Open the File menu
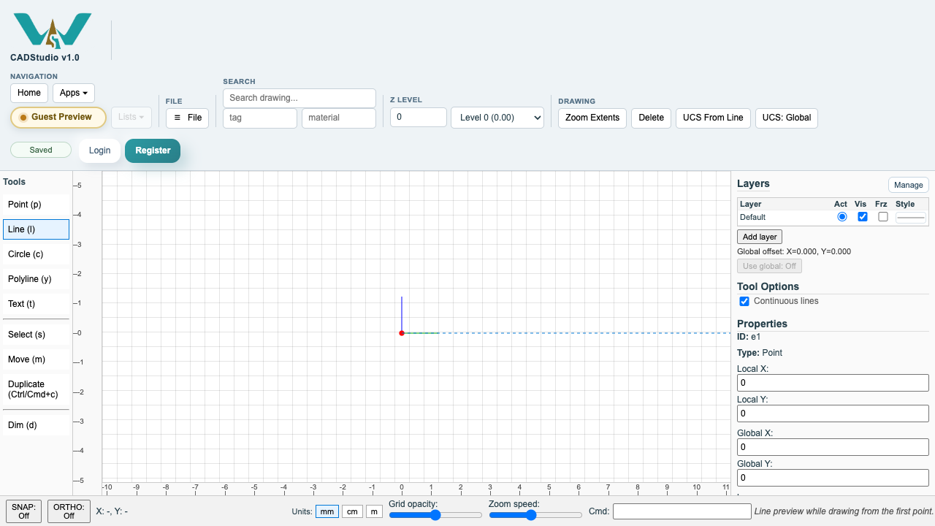 (x=188, y=118)
